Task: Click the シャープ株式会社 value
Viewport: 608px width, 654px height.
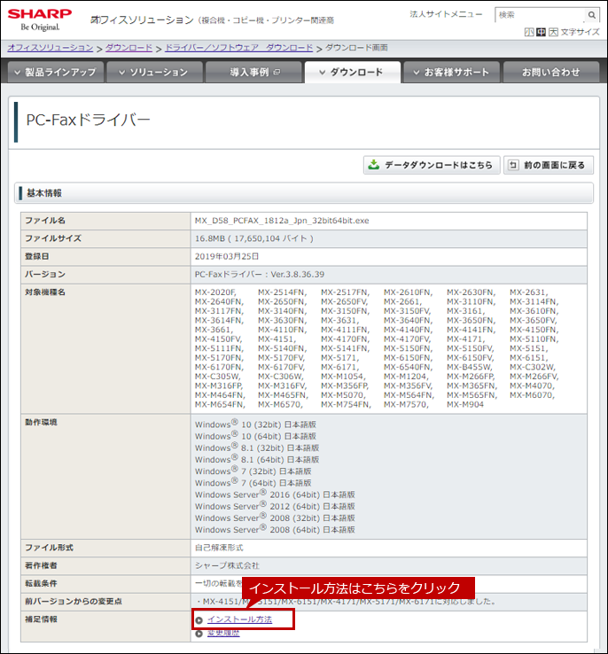Action: pyautogui.click(x=227, y=565)
